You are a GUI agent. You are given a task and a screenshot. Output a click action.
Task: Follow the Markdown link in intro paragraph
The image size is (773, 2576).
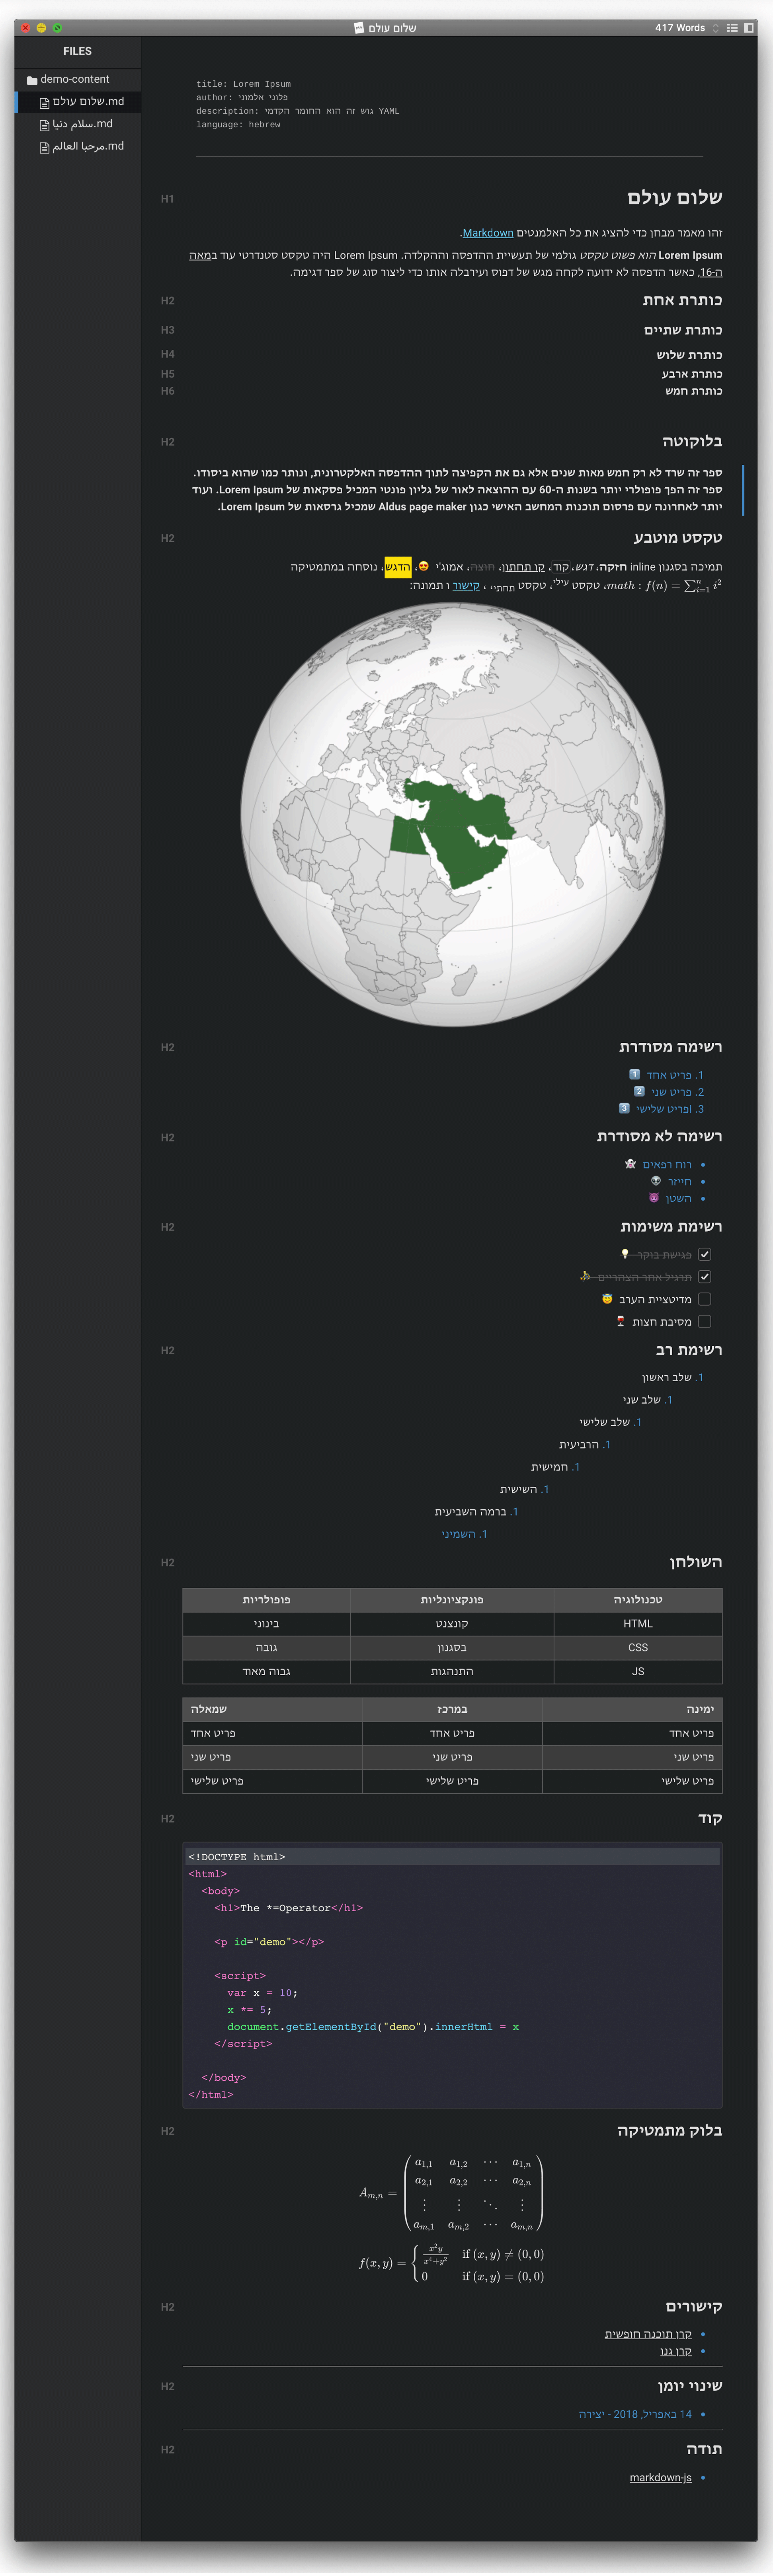pos(488,233)
